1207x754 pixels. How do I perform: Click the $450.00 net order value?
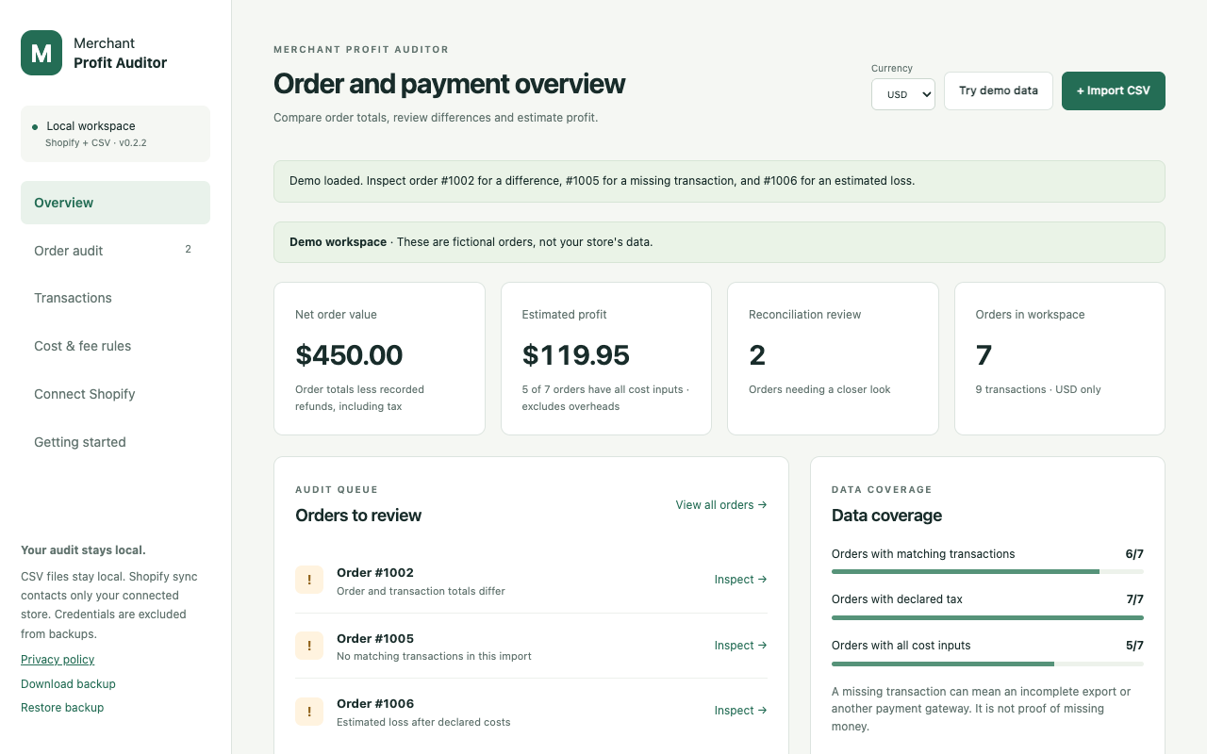pyautogui.click(x=349, y=355)
